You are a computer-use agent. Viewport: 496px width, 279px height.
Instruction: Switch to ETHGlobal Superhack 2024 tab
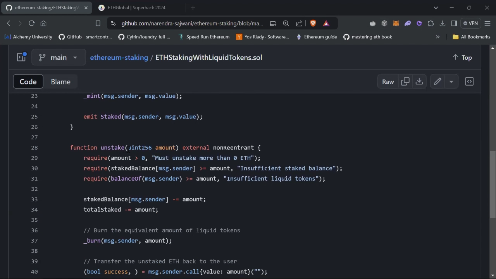tap(136, 7)
